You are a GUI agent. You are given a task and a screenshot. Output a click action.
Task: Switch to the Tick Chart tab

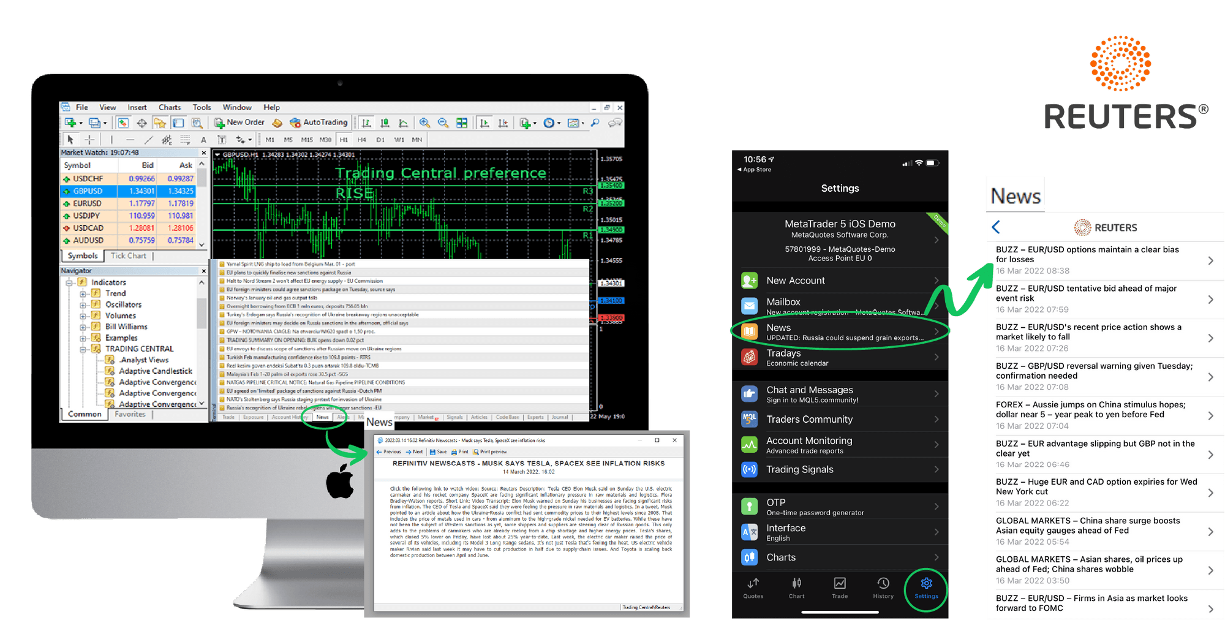coord(129,255)
